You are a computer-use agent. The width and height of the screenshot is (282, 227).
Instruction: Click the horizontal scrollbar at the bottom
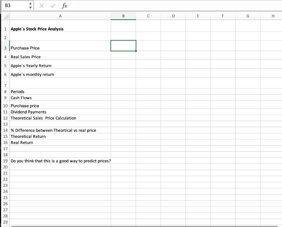coord(144,226)
